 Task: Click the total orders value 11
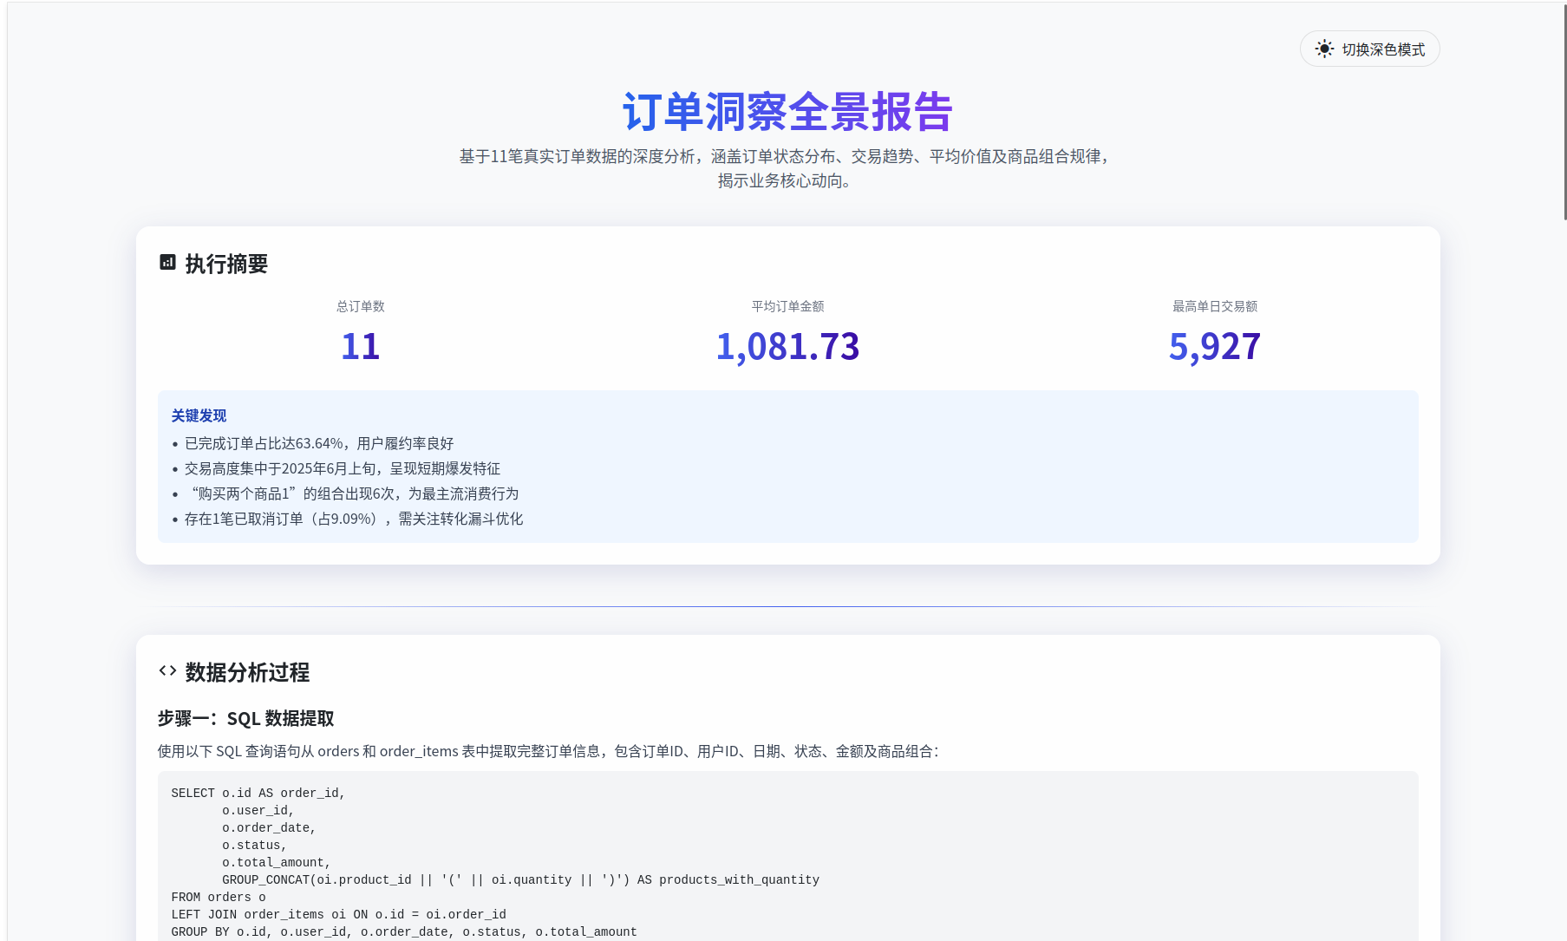360,347
